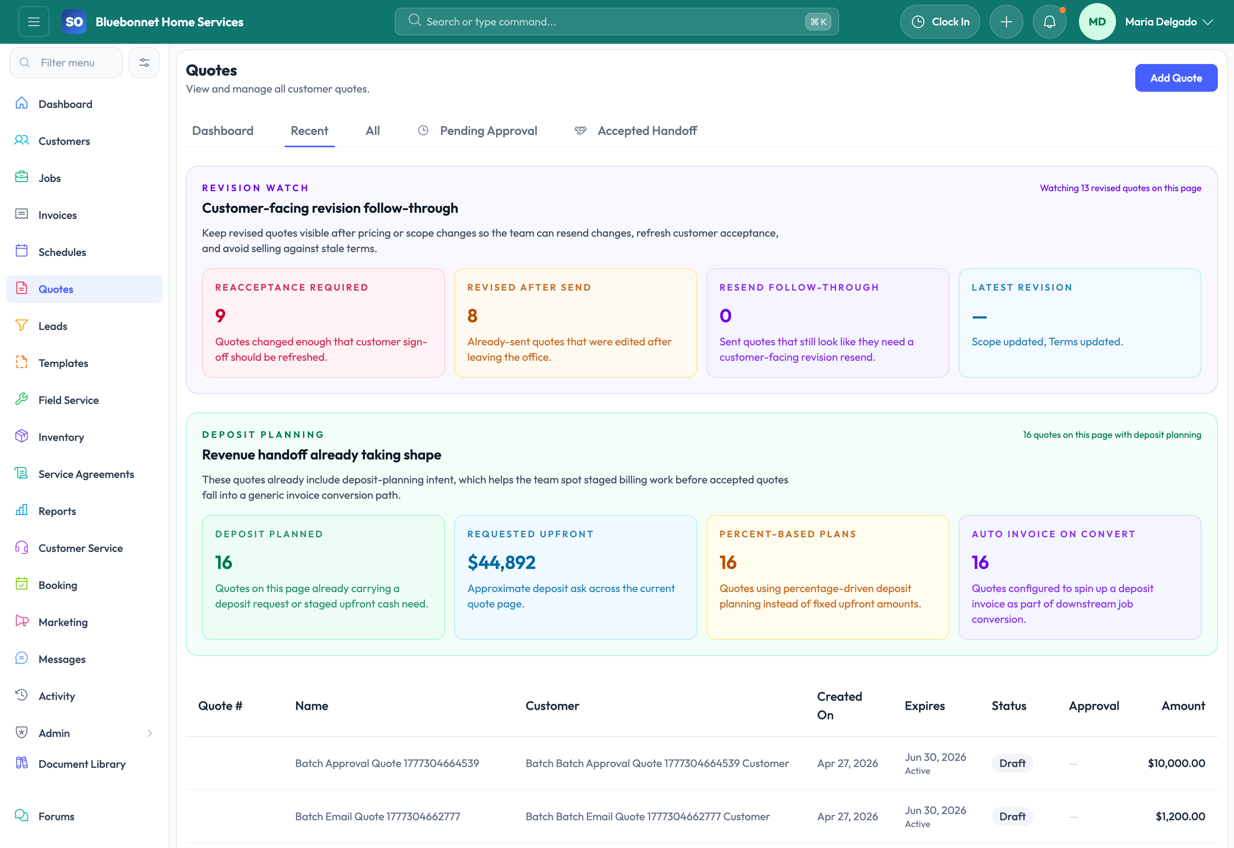
Task: Click the $1,200.00 amount cell
Action: click(x=1180, y=816)
